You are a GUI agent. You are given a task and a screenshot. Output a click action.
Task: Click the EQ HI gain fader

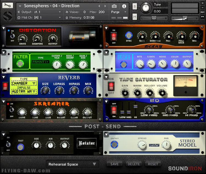point(135,107)
